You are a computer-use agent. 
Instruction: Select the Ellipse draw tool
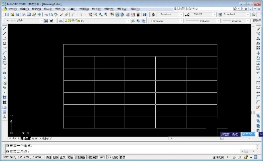click(4, 73)
